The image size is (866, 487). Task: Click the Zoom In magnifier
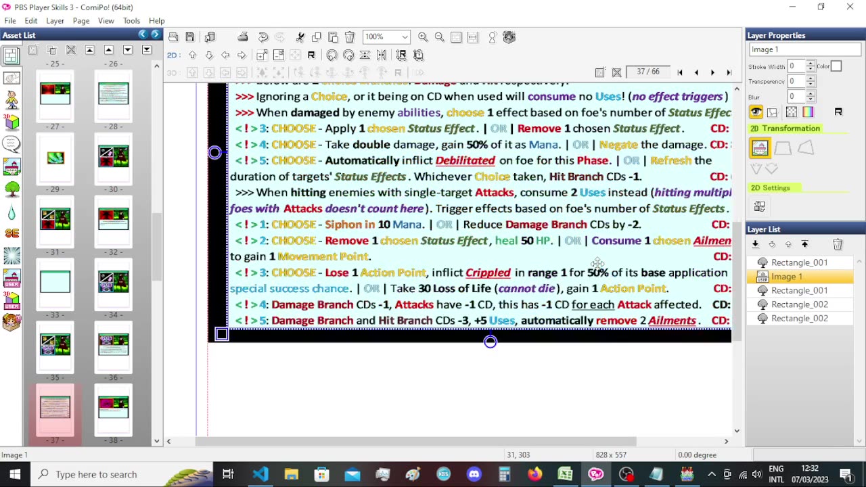click(x=423, y=37)
